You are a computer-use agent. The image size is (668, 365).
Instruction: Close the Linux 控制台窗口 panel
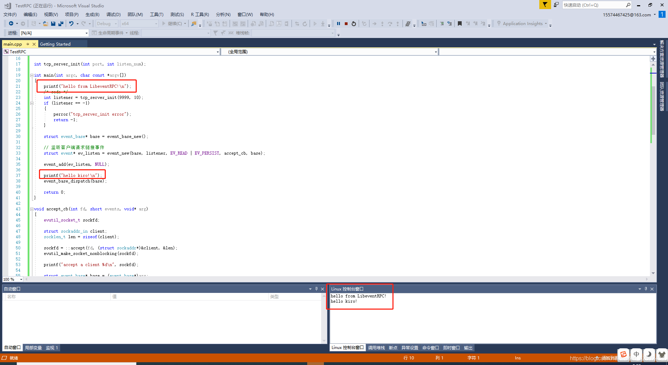click(652, 289)
